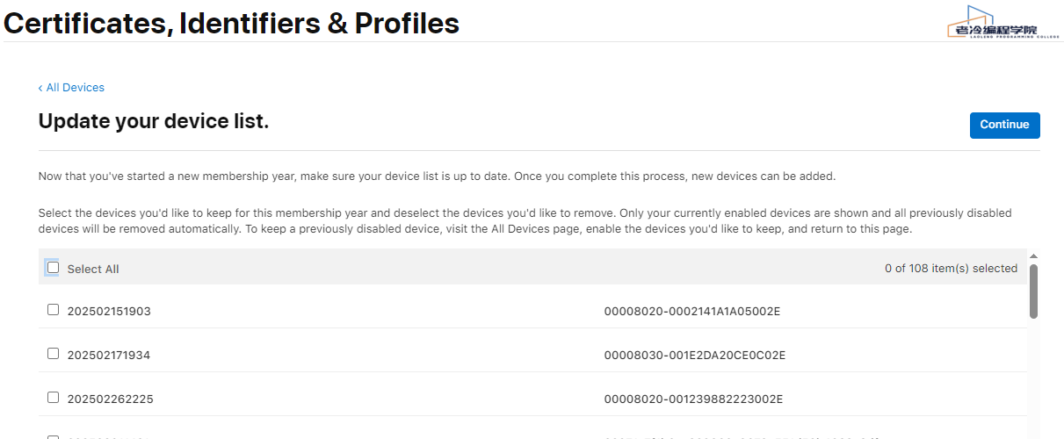This screenshot has width=1064, height=439.
Task: Select the checkbox for device 202502262225
Action: pos(54,398)
